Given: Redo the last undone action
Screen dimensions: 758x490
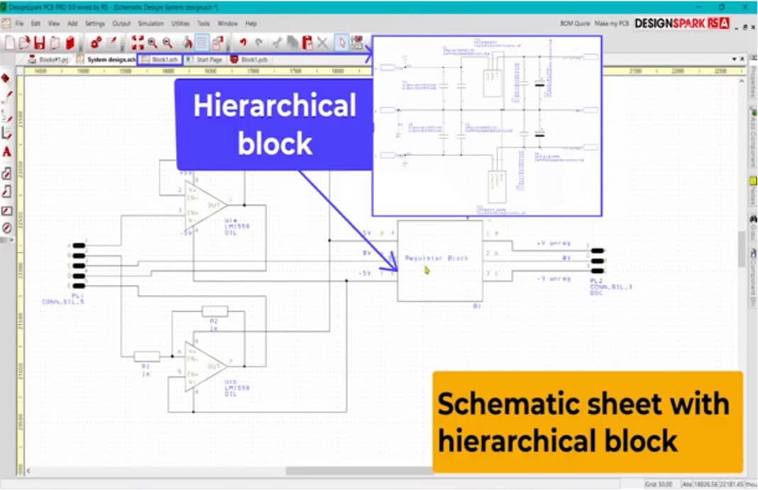Looking at the screenshot, I should click(x=258, y=43).
